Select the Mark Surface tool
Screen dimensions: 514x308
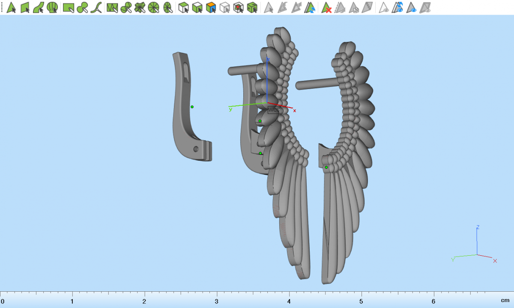[x=39, y=7]
